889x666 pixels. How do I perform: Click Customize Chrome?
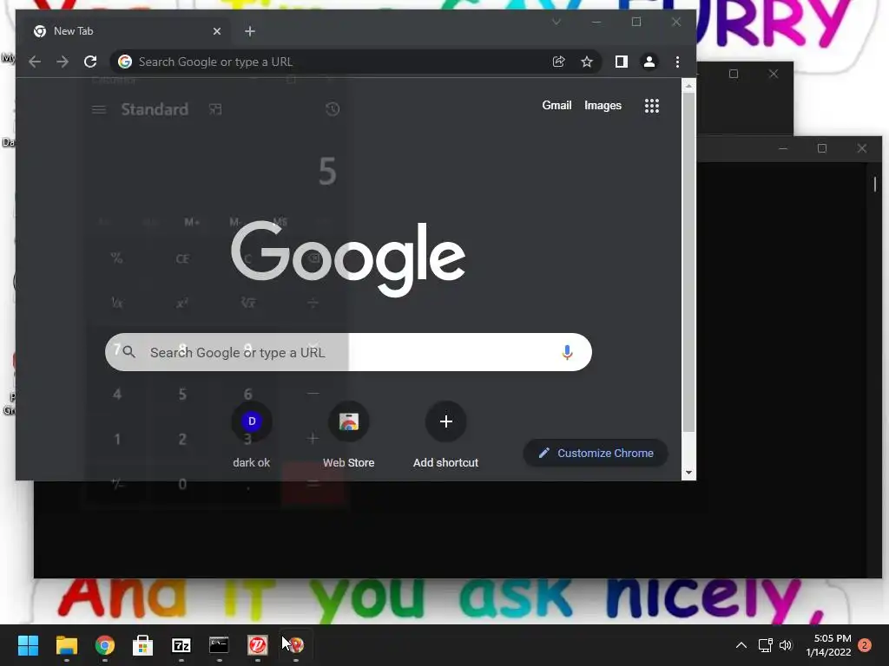(x=596, y=453)
